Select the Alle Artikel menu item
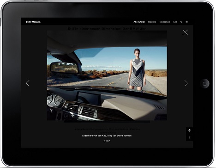The height and width of the screenshot is (168, 216). point(139,22)
